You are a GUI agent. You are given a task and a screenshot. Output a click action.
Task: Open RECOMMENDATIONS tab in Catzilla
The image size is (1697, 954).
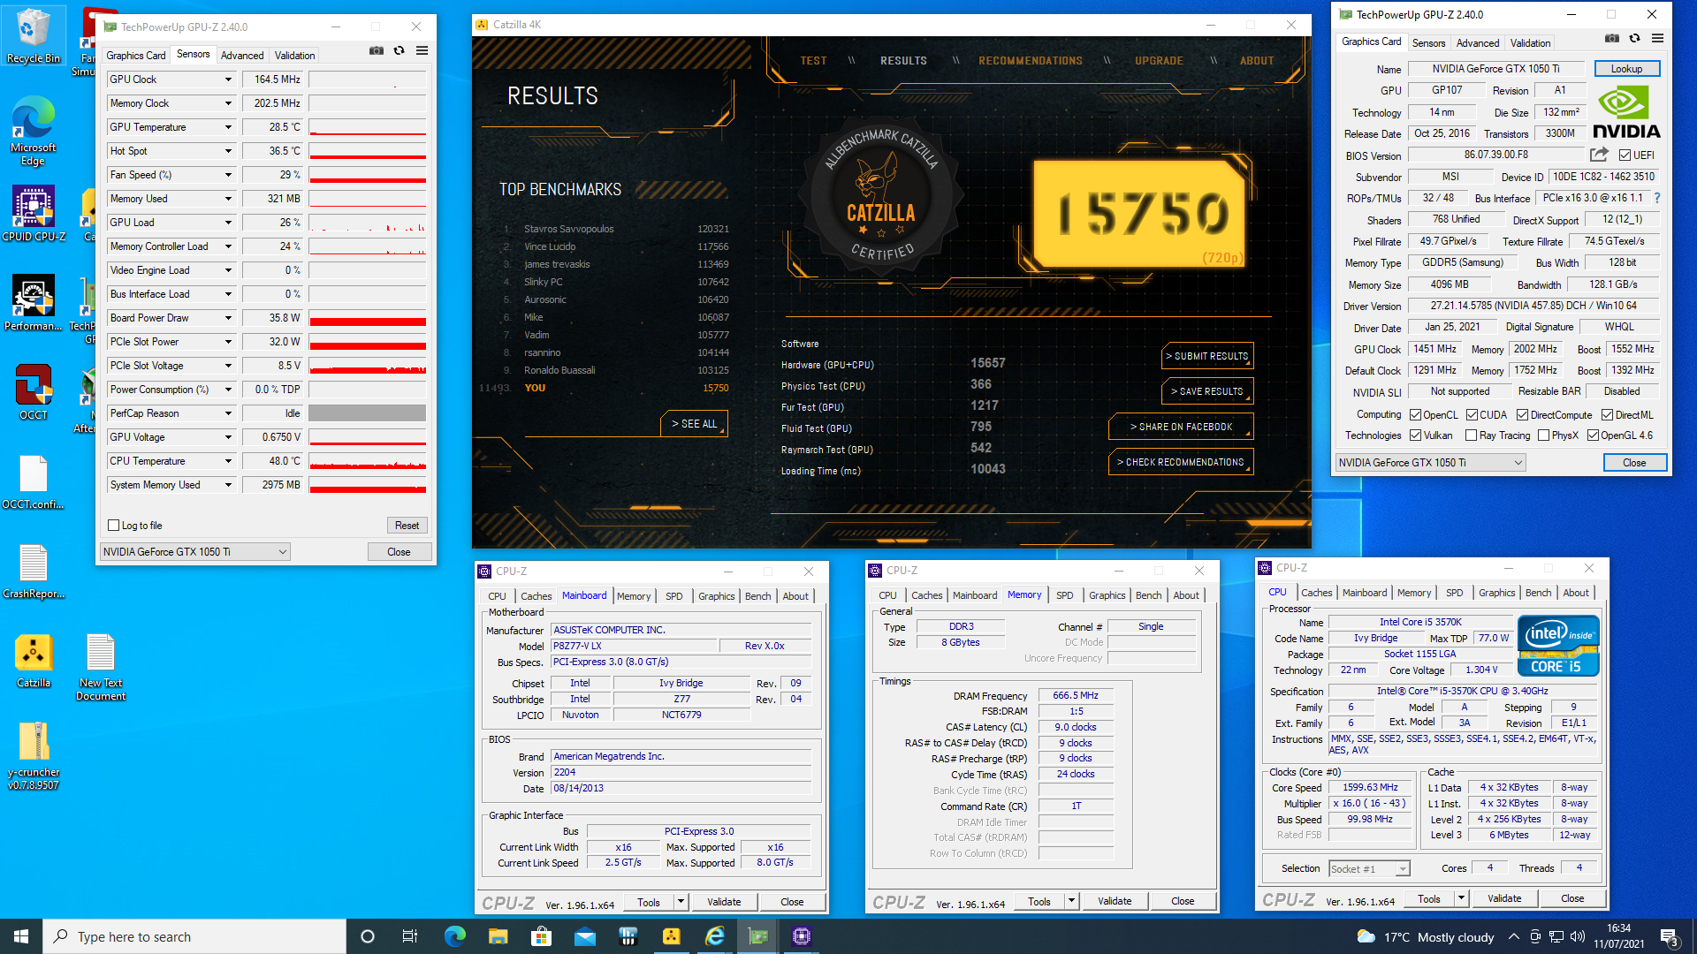click(x=1031, y=61)
